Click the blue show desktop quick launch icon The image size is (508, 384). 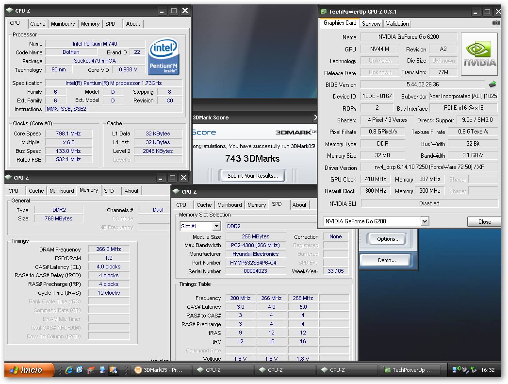[x=102, y=370]
